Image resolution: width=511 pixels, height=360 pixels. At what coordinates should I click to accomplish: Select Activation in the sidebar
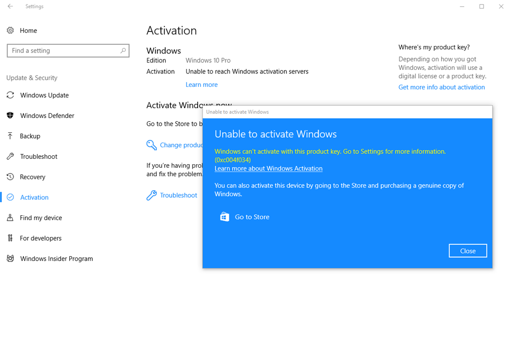click(x=34, y=197)
